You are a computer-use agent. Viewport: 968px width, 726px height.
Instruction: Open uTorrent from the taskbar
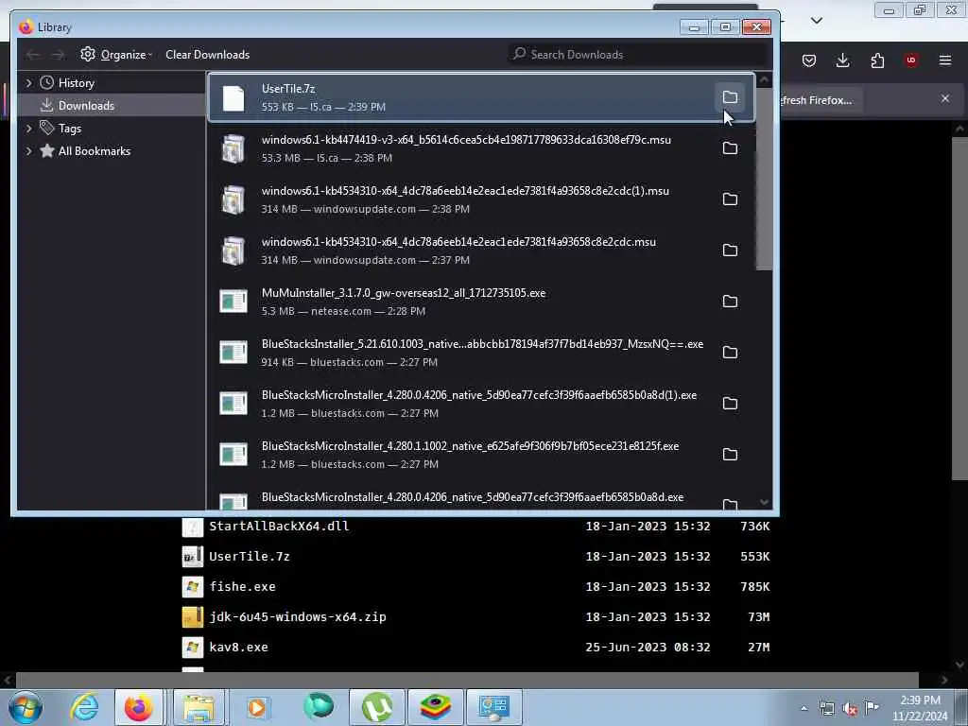tap(376, 707)
